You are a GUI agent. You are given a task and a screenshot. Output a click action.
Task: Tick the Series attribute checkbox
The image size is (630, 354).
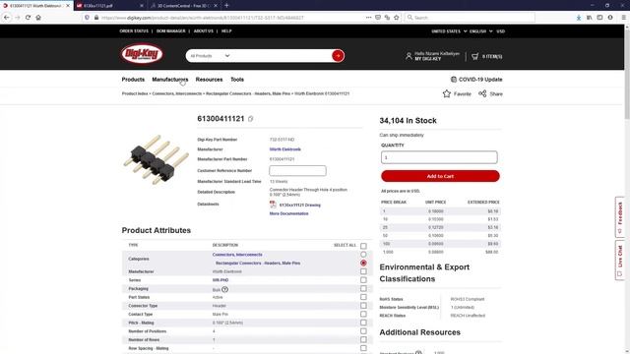click(x=363, y=279)
